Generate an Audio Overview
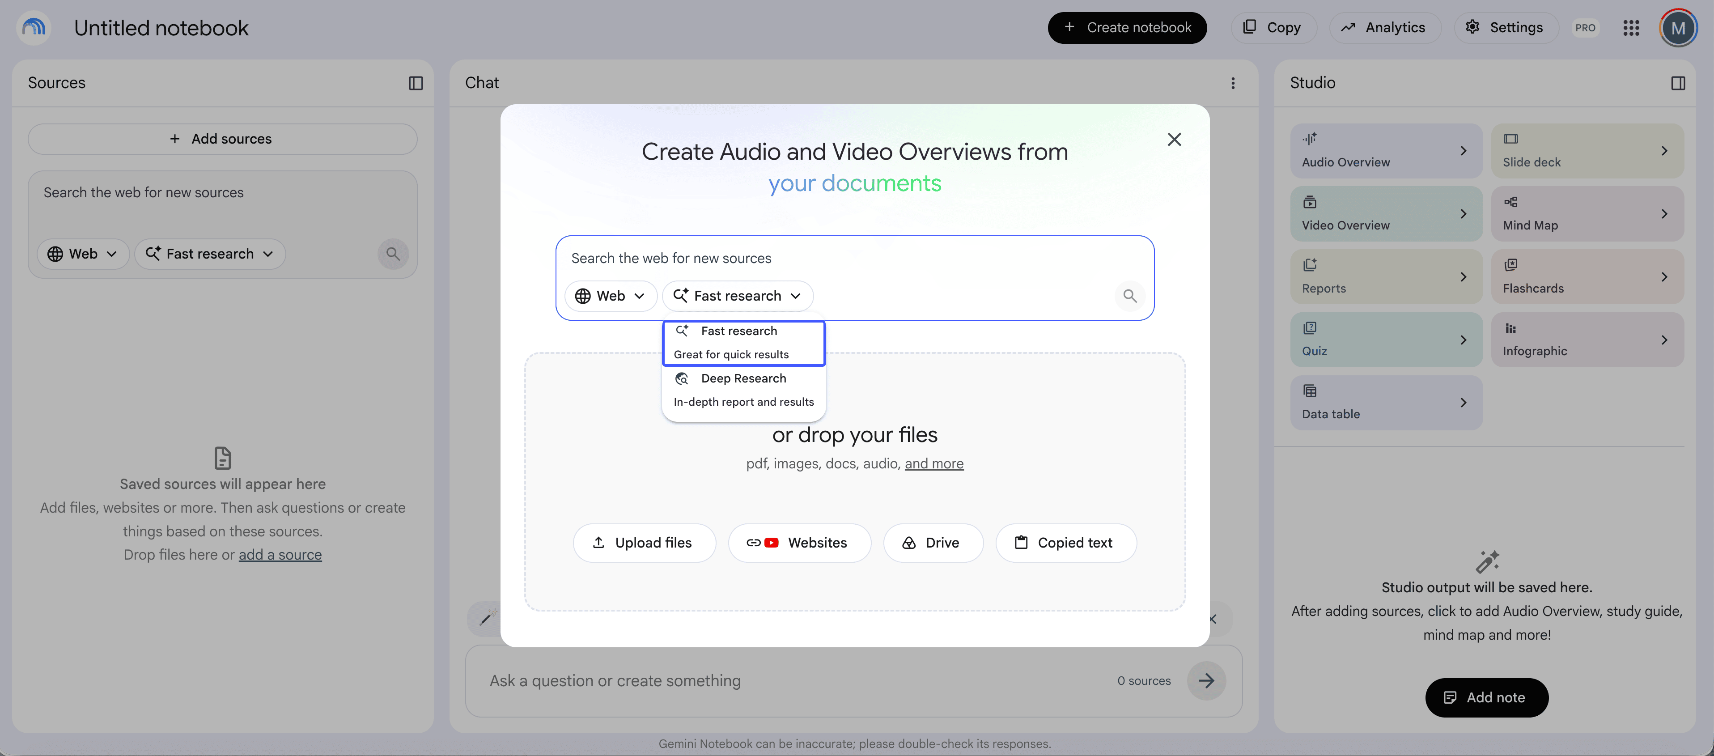This screenshot has height=756, width=1714. [1386, 151]
